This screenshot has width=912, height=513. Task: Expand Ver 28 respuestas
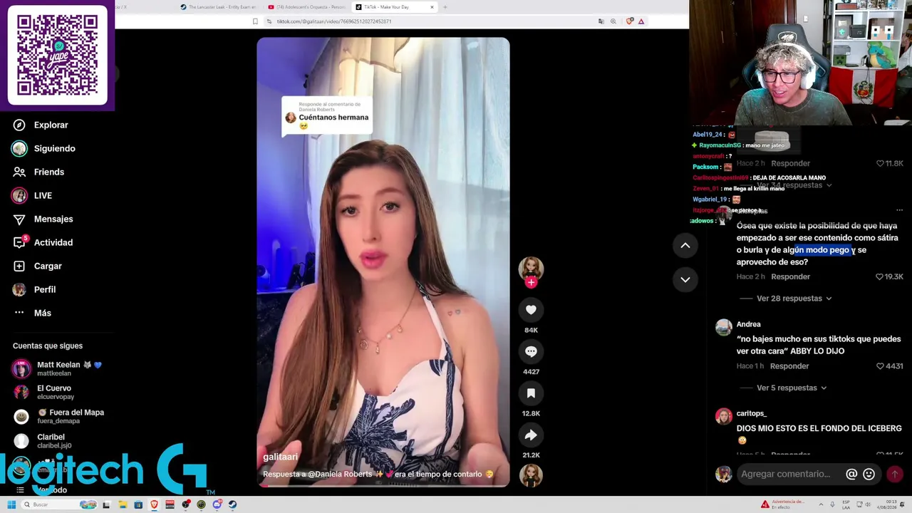point(794,299)
